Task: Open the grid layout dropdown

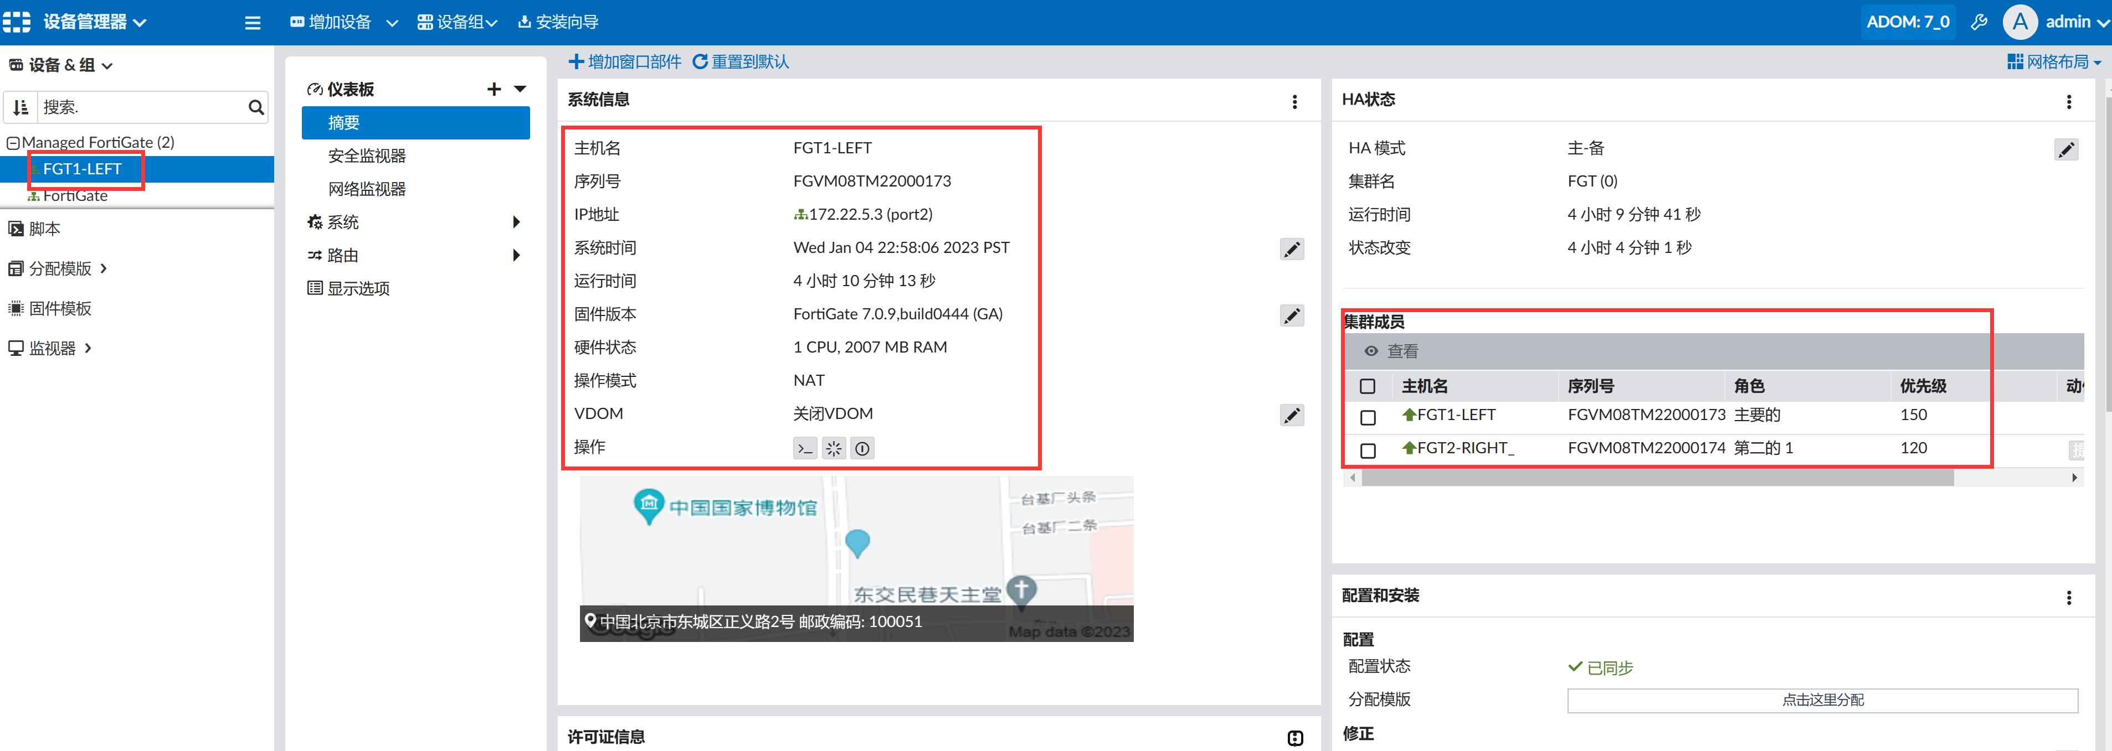Action: [x=2054, y=61]
